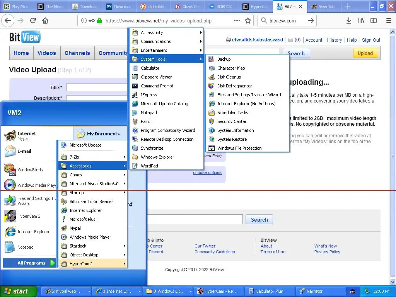The height and width of the screenshot is (297, 396).
Task: Open Security Center
Action: [x=247, y=121]
